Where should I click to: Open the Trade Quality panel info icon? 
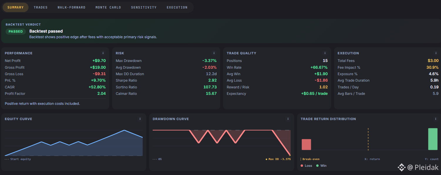[x=325, y=53]
